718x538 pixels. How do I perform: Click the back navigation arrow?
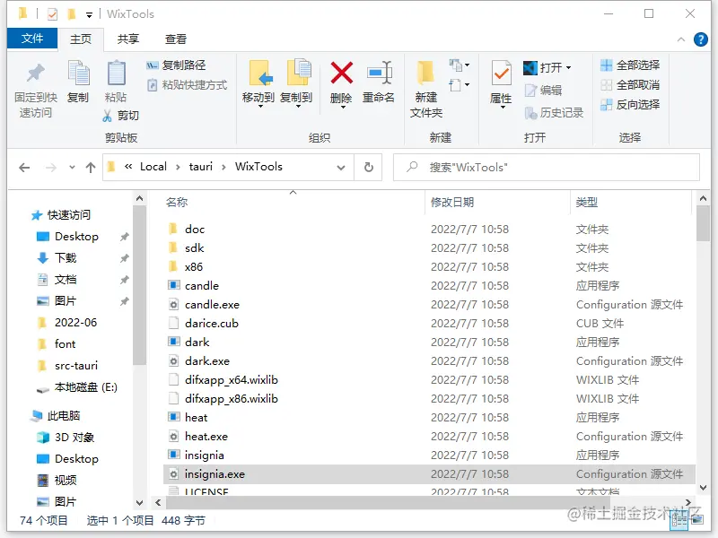click(x=24, y=167)
